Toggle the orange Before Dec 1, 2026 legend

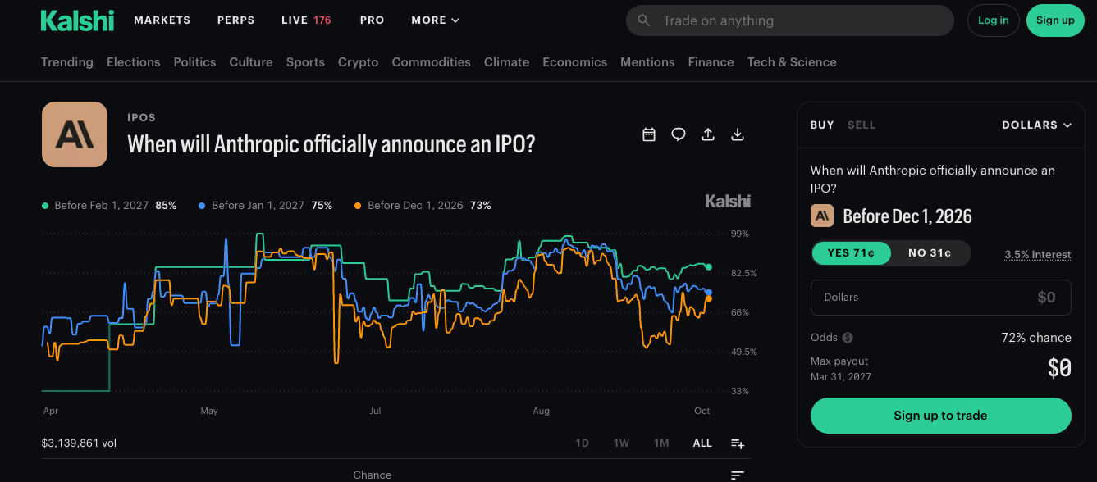point(423,206)
